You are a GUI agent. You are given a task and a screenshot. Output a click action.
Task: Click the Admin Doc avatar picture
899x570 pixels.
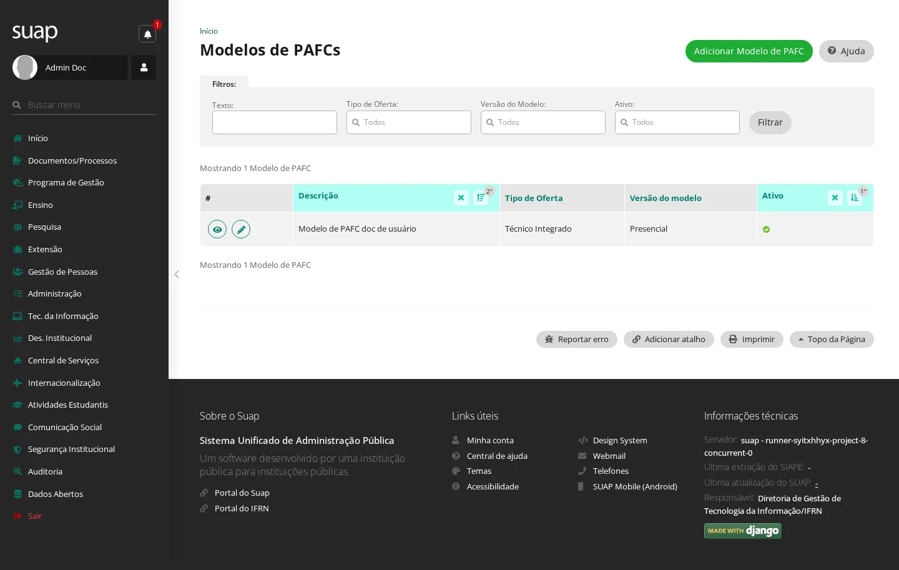[25, 67]
